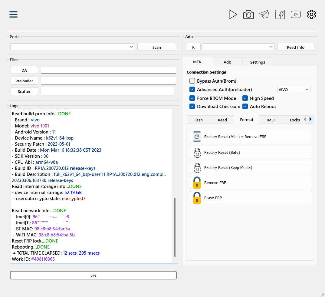Click the encrypted? crypto state text
Viewport: 325px width, 297px height.
pyautogui.click(x=74, y=198)
